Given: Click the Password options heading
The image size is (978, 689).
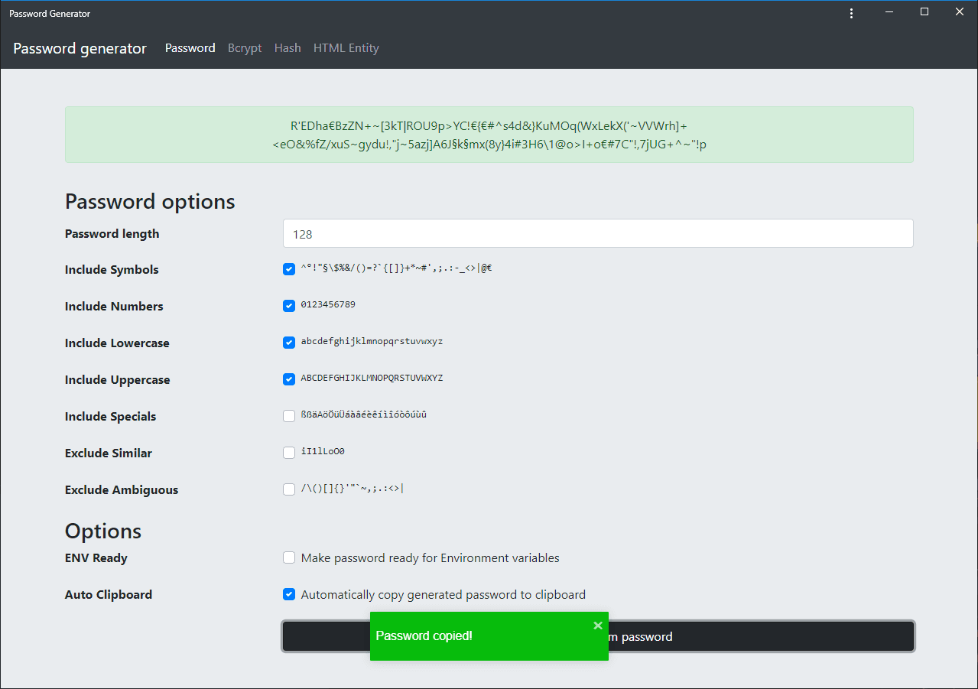Looking at the screenshot, I should point(150,201).
